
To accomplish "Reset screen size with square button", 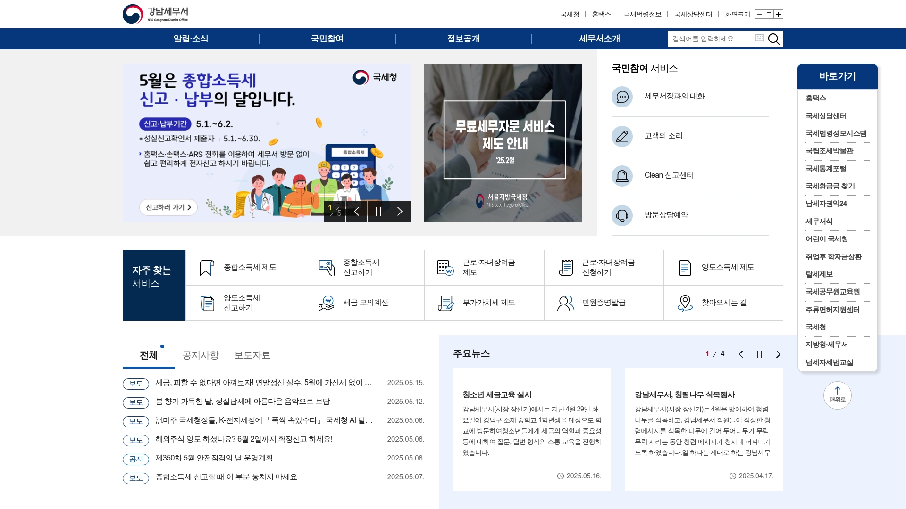I will pyautogui.click(x=769, y=14).
